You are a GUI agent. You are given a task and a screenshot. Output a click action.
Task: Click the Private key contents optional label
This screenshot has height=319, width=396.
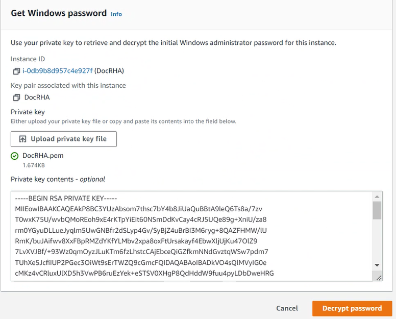click(58, 179)
